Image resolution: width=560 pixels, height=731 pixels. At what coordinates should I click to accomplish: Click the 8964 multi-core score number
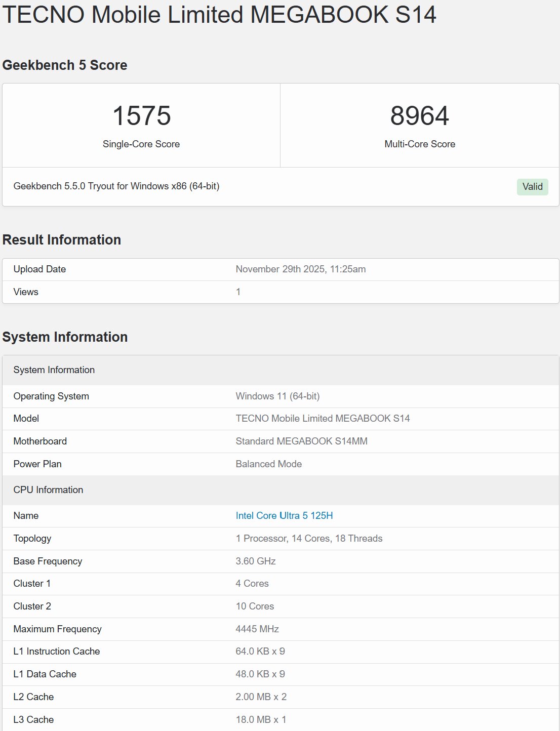pos(419,116)
